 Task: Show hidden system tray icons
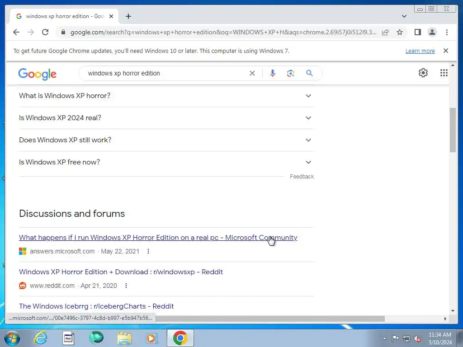384,338
